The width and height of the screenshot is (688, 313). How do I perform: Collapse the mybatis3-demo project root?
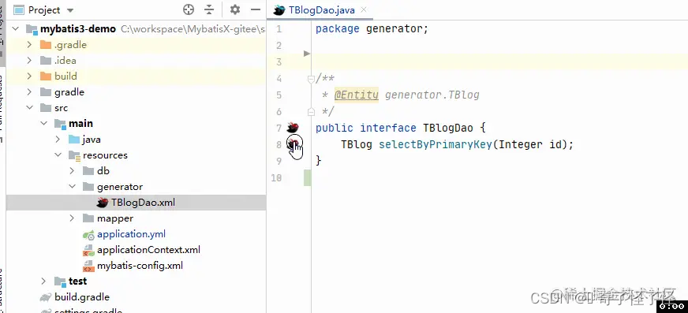(x=16, y=29)
